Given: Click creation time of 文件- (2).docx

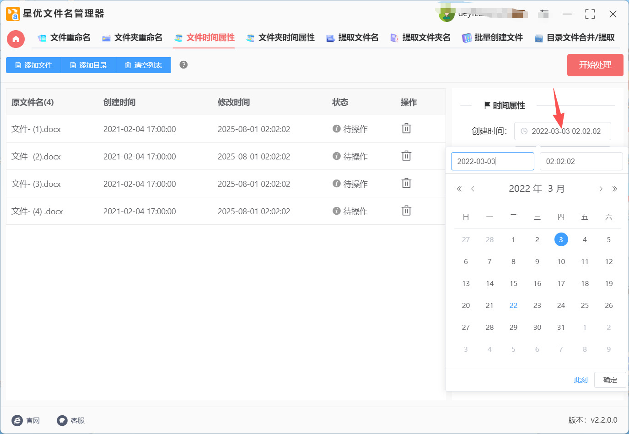Looking at the screenshot, I should 140,157.
